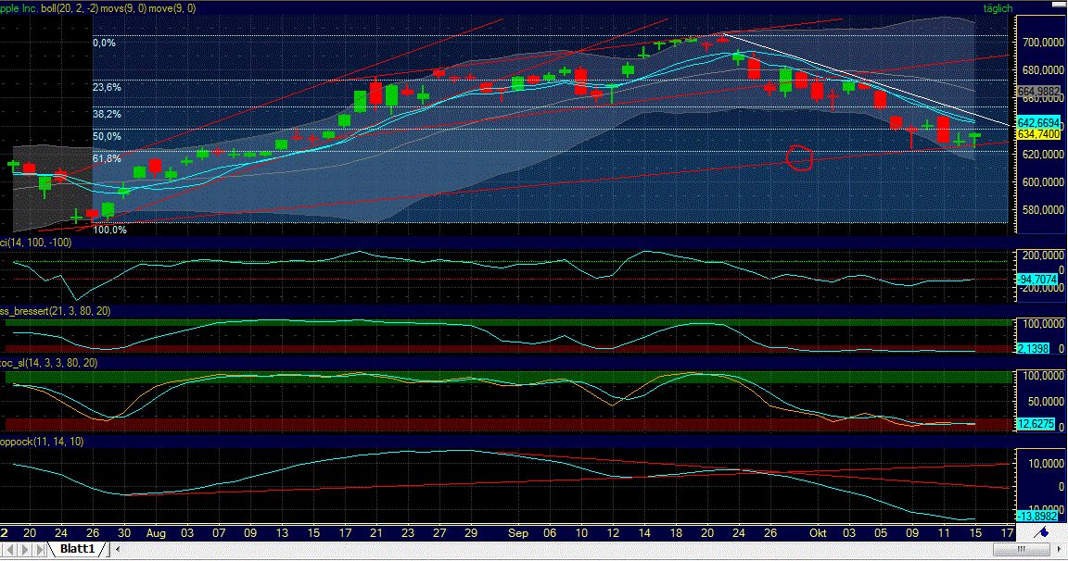Click the 50,0000 stochastic axis label
Screen dimensions: 1068x561
point(1046,402)
